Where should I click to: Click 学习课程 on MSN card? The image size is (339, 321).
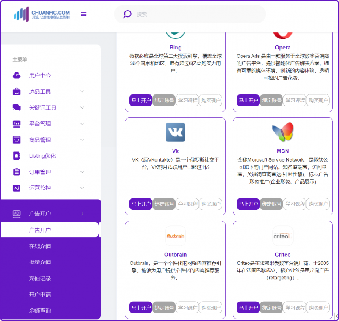point(294,204)
